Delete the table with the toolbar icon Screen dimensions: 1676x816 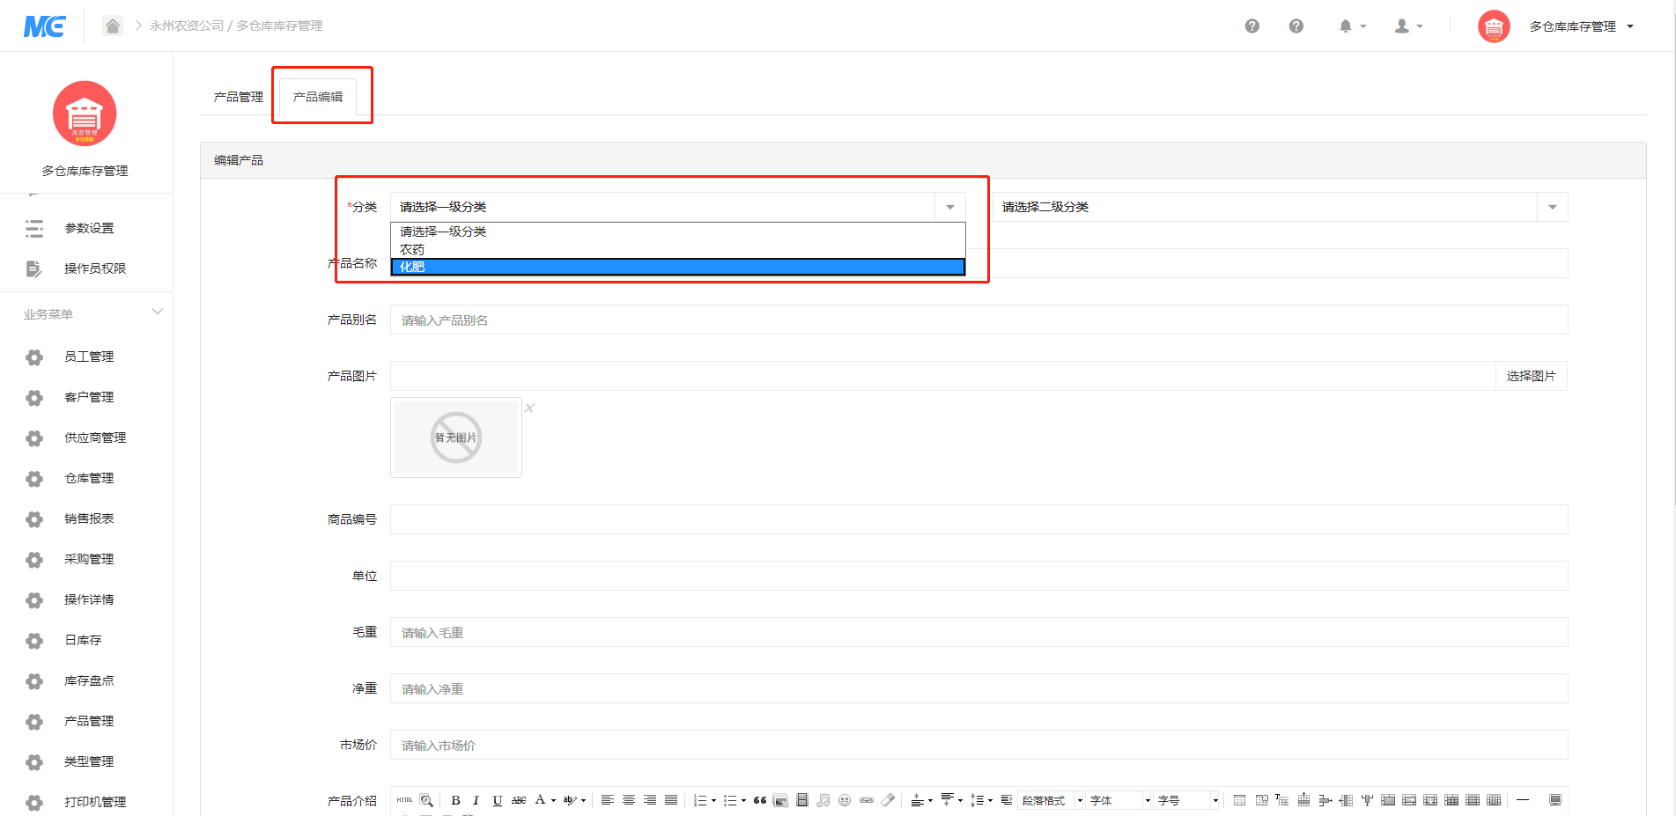coord(1262,800)
